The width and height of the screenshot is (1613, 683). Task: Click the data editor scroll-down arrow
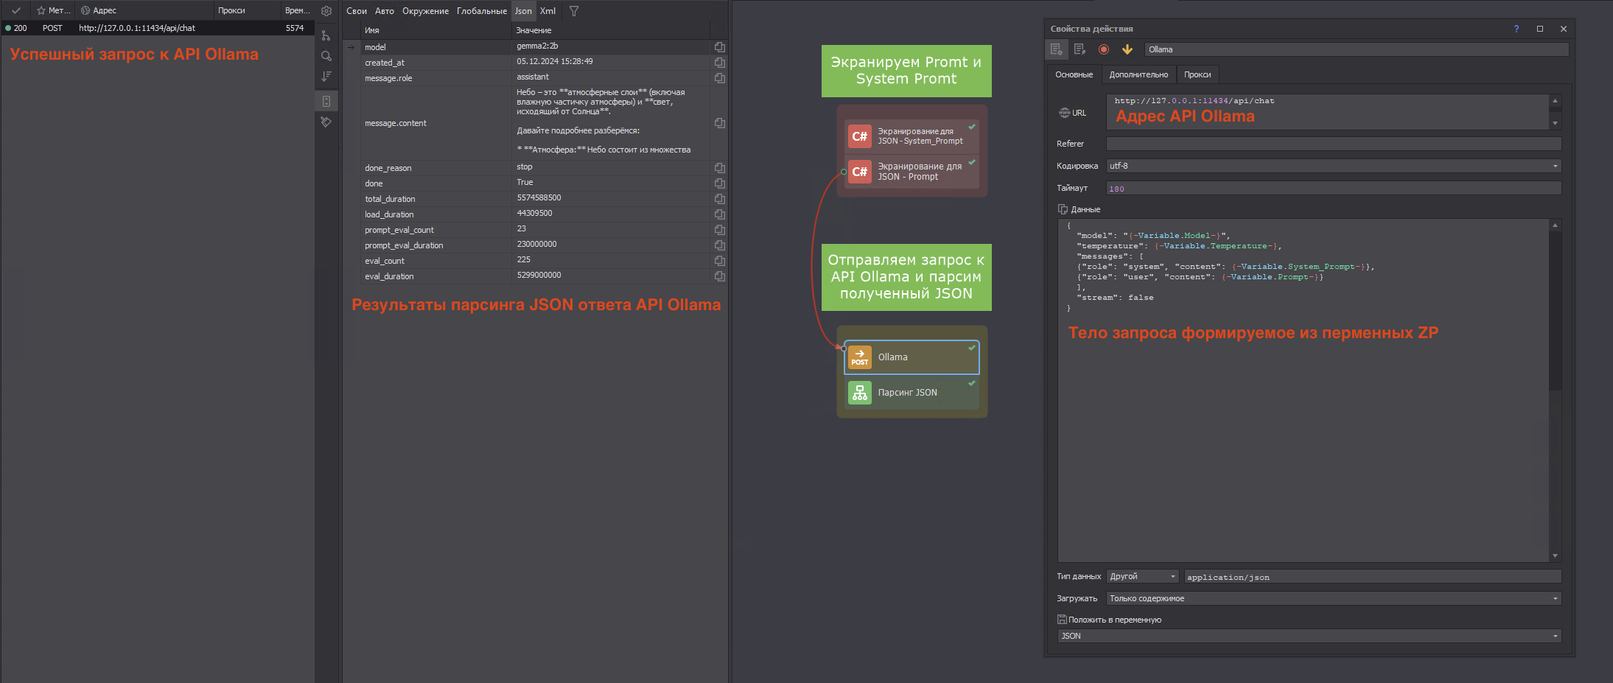pyautogui.click(x=1556, y=556)
